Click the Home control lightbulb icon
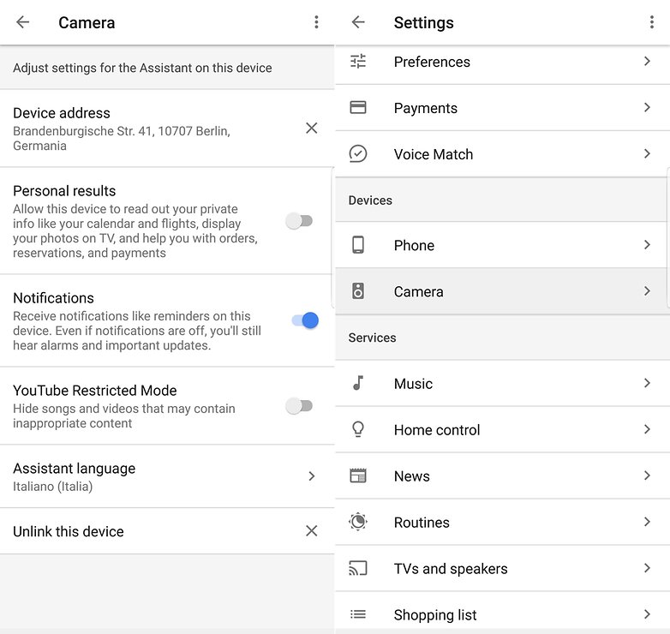 pos(358,429)
